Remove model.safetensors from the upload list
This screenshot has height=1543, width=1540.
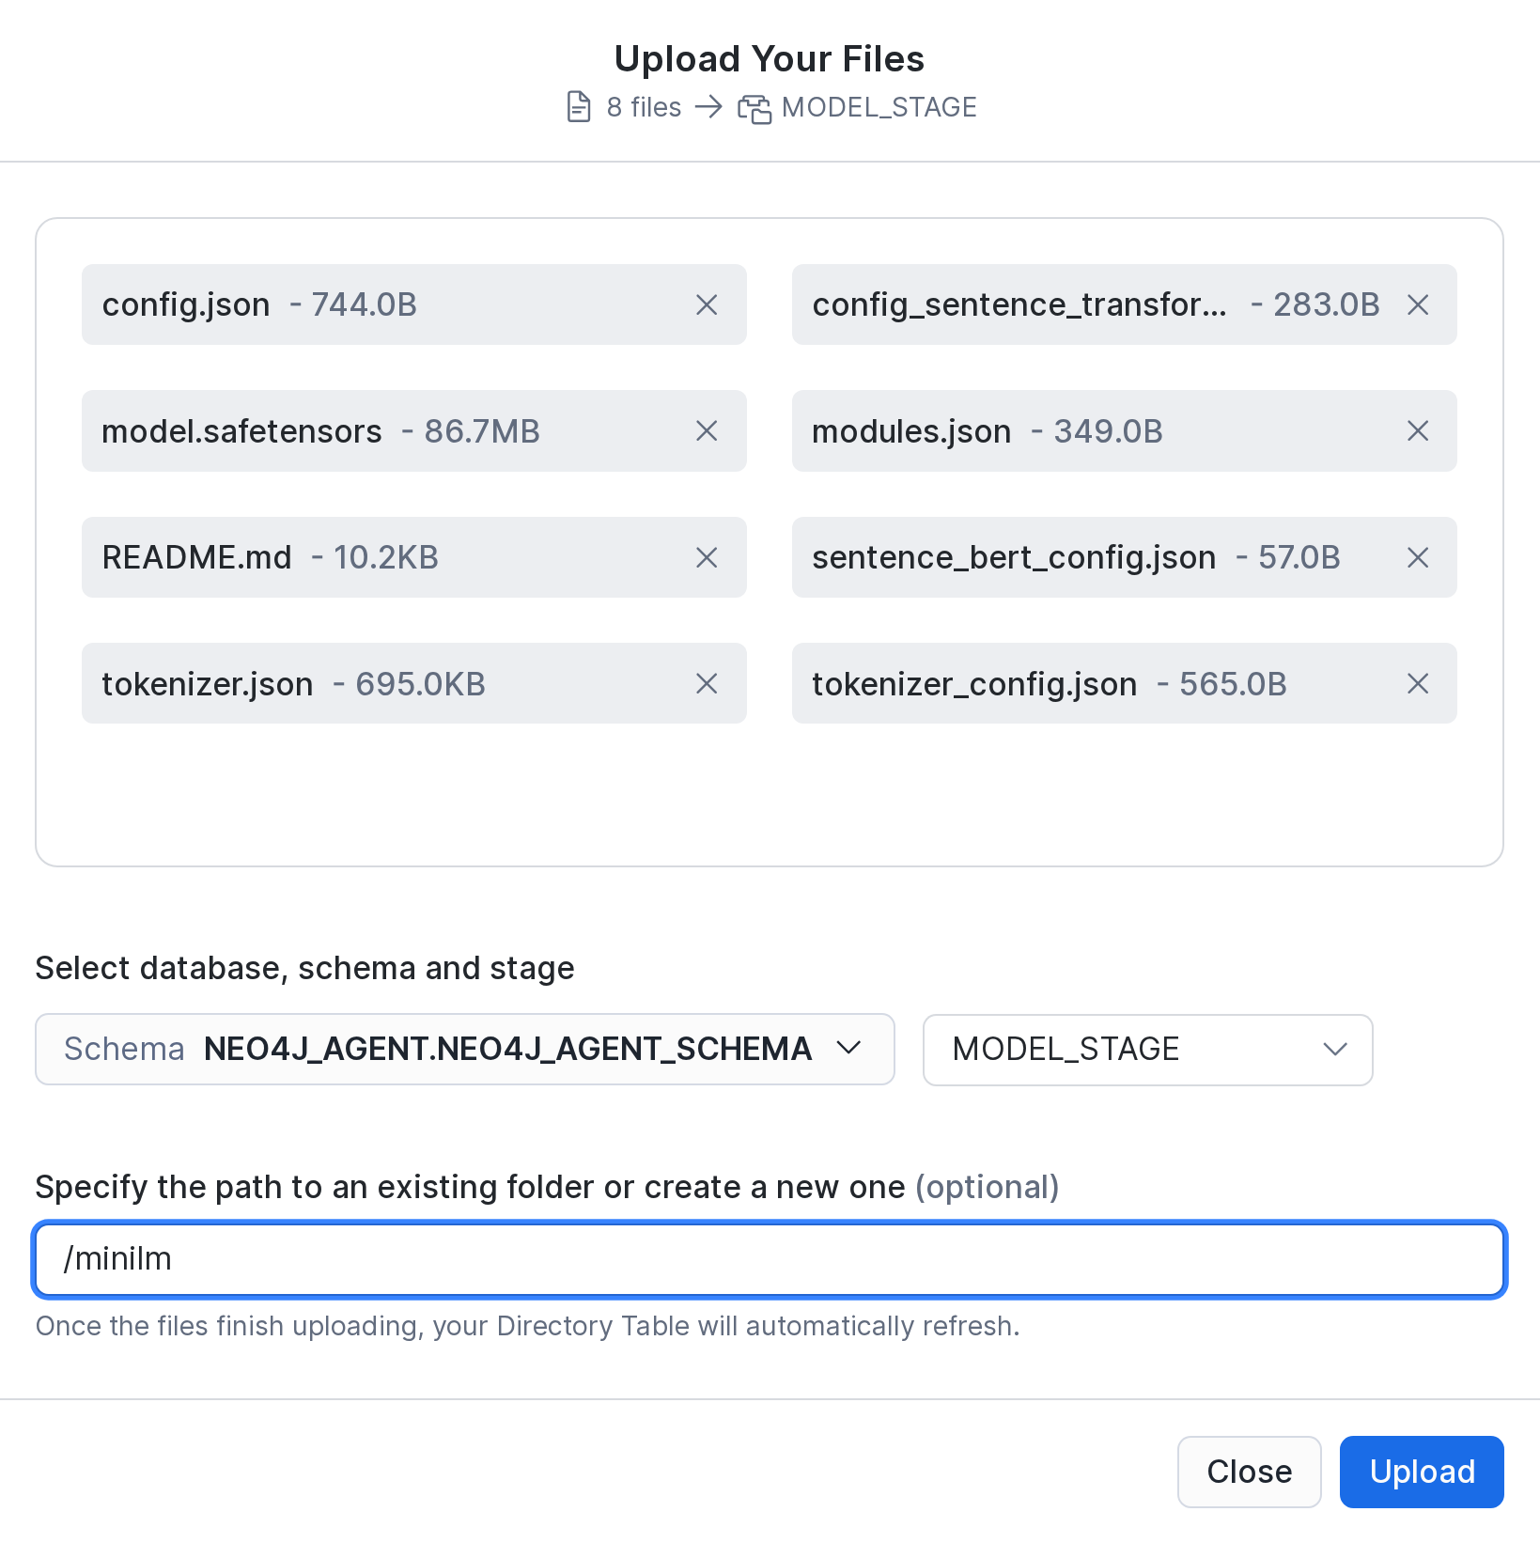707,430
